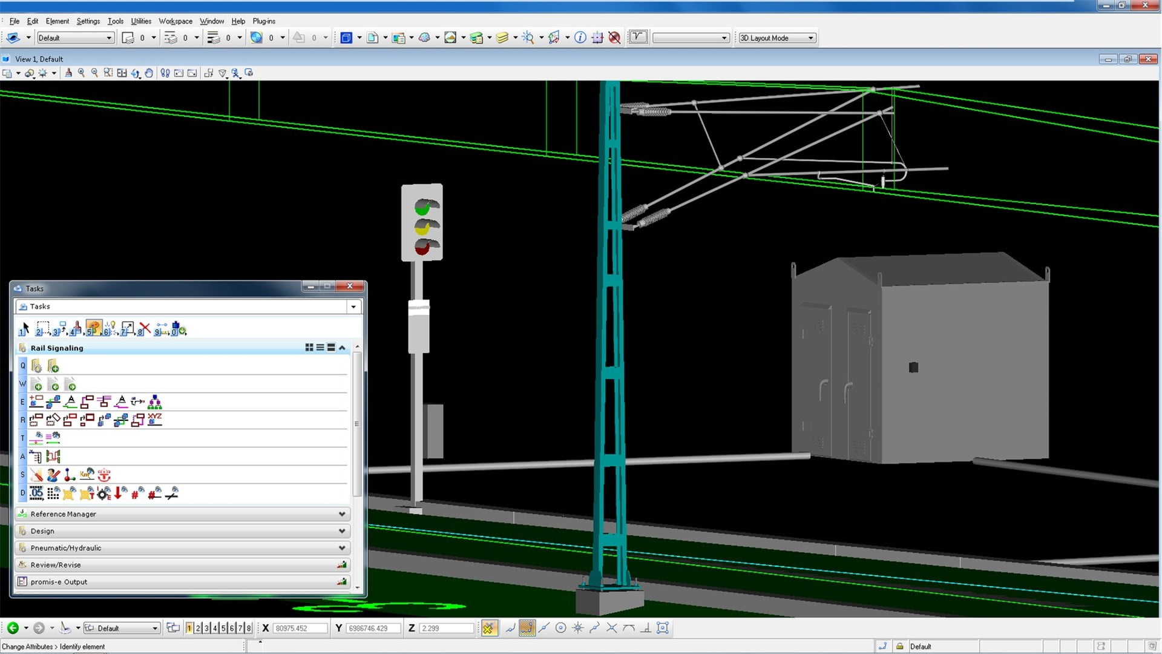Click the Center snap mode icon
This screenshot has height=654, width=1162.
(x=560, y=628)
